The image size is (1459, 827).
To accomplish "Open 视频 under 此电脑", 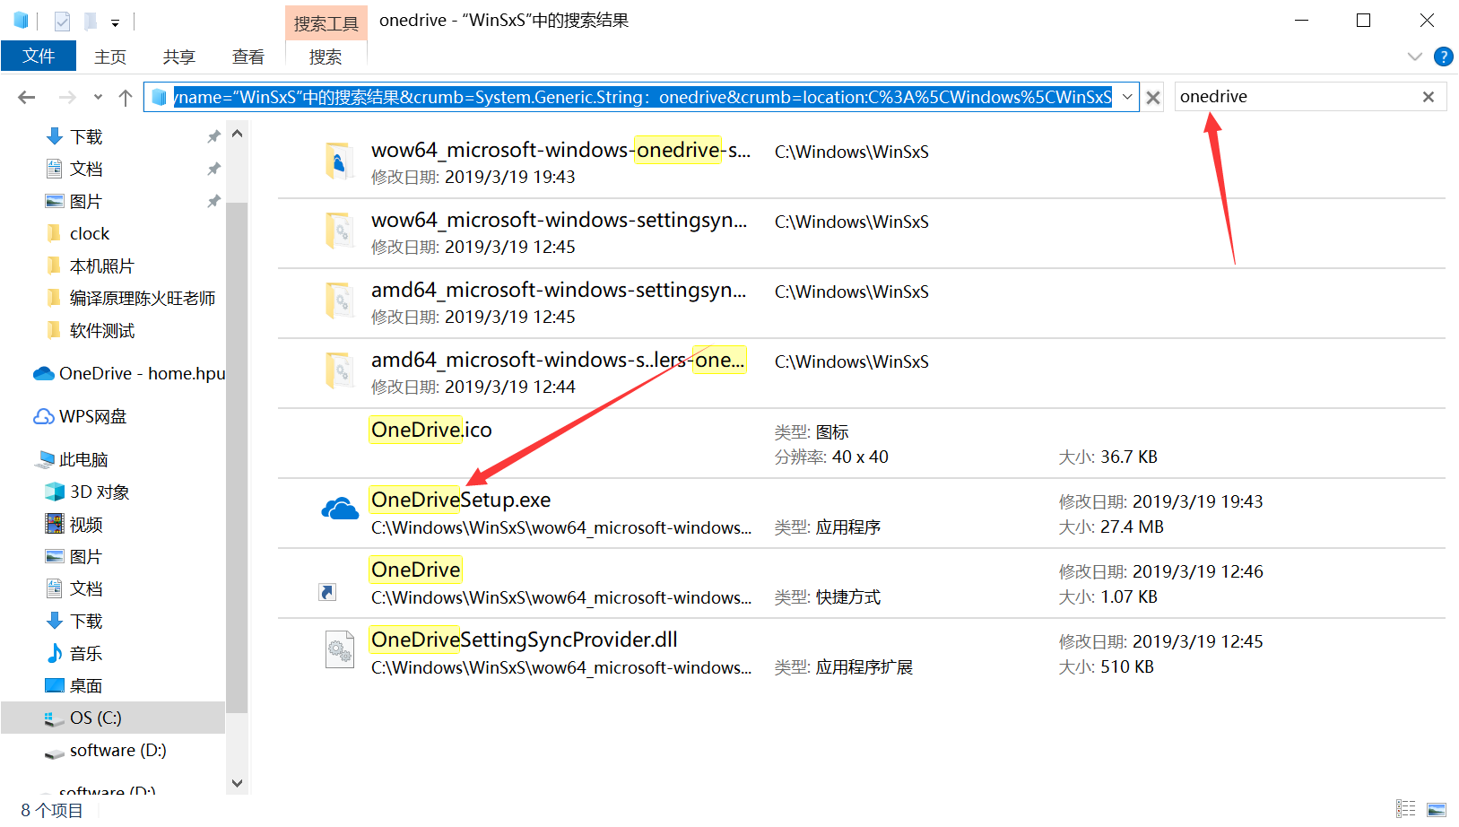I will pos(86,524).
